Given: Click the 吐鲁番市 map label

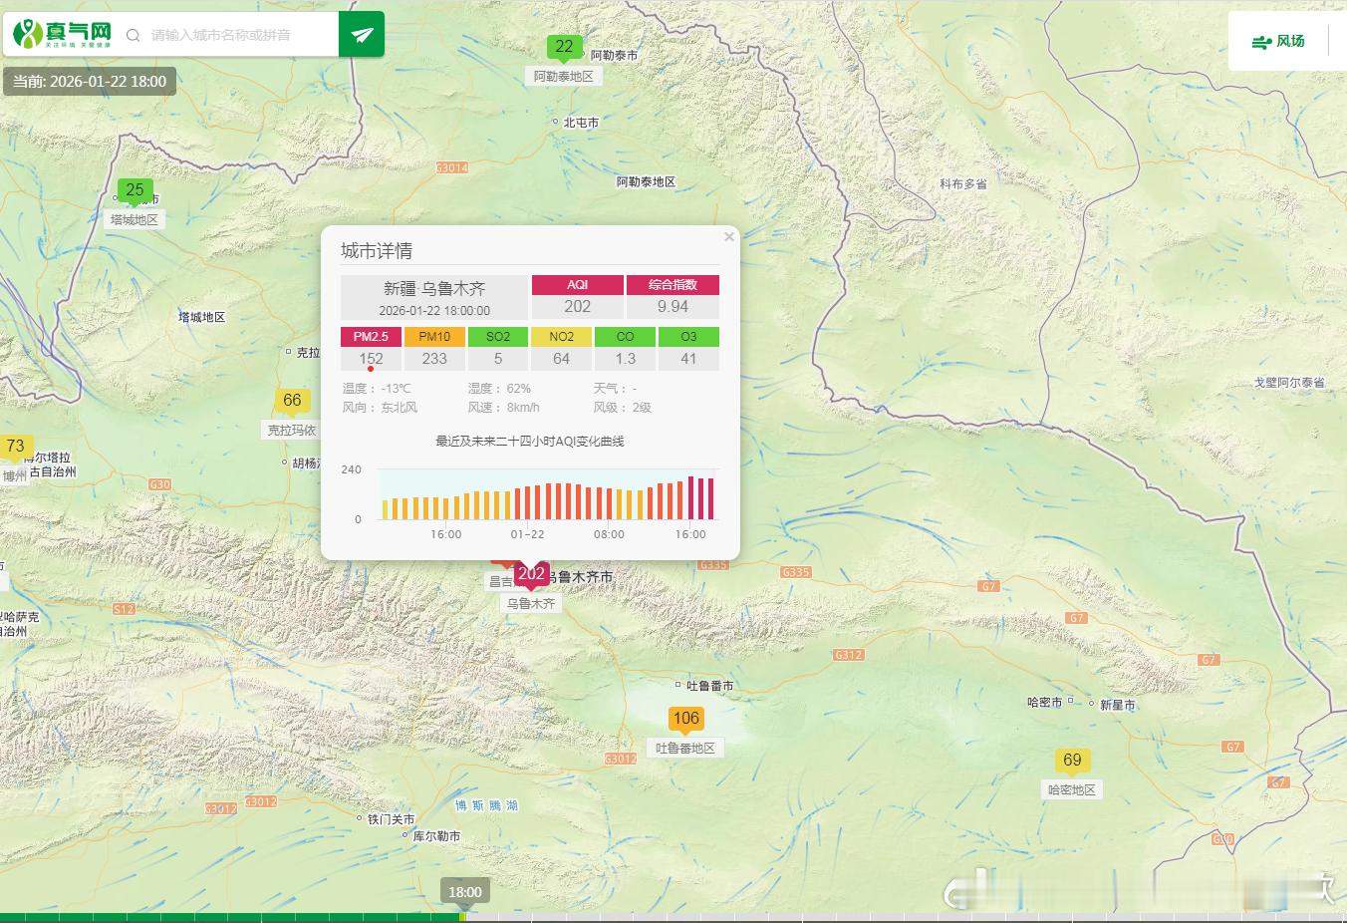Looking at the screenshot, I should [x=710, y=686].
